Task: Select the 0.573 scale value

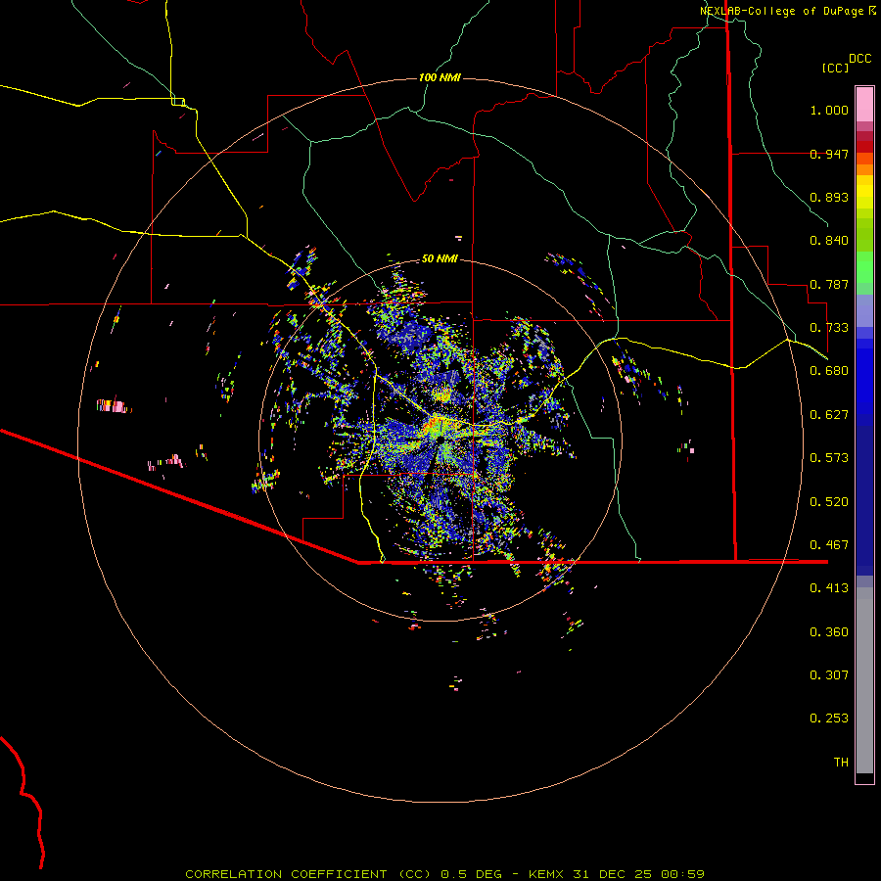Action: [x=829, y=458]
